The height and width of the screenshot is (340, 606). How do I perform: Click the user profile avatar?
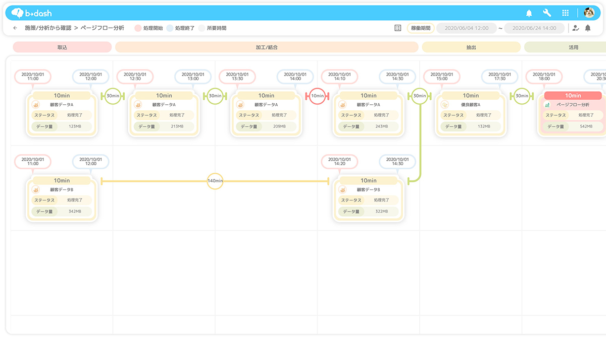(589, 13)
